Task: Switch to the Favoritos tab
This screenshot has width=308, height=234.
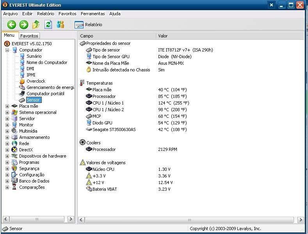Action: 29,36
